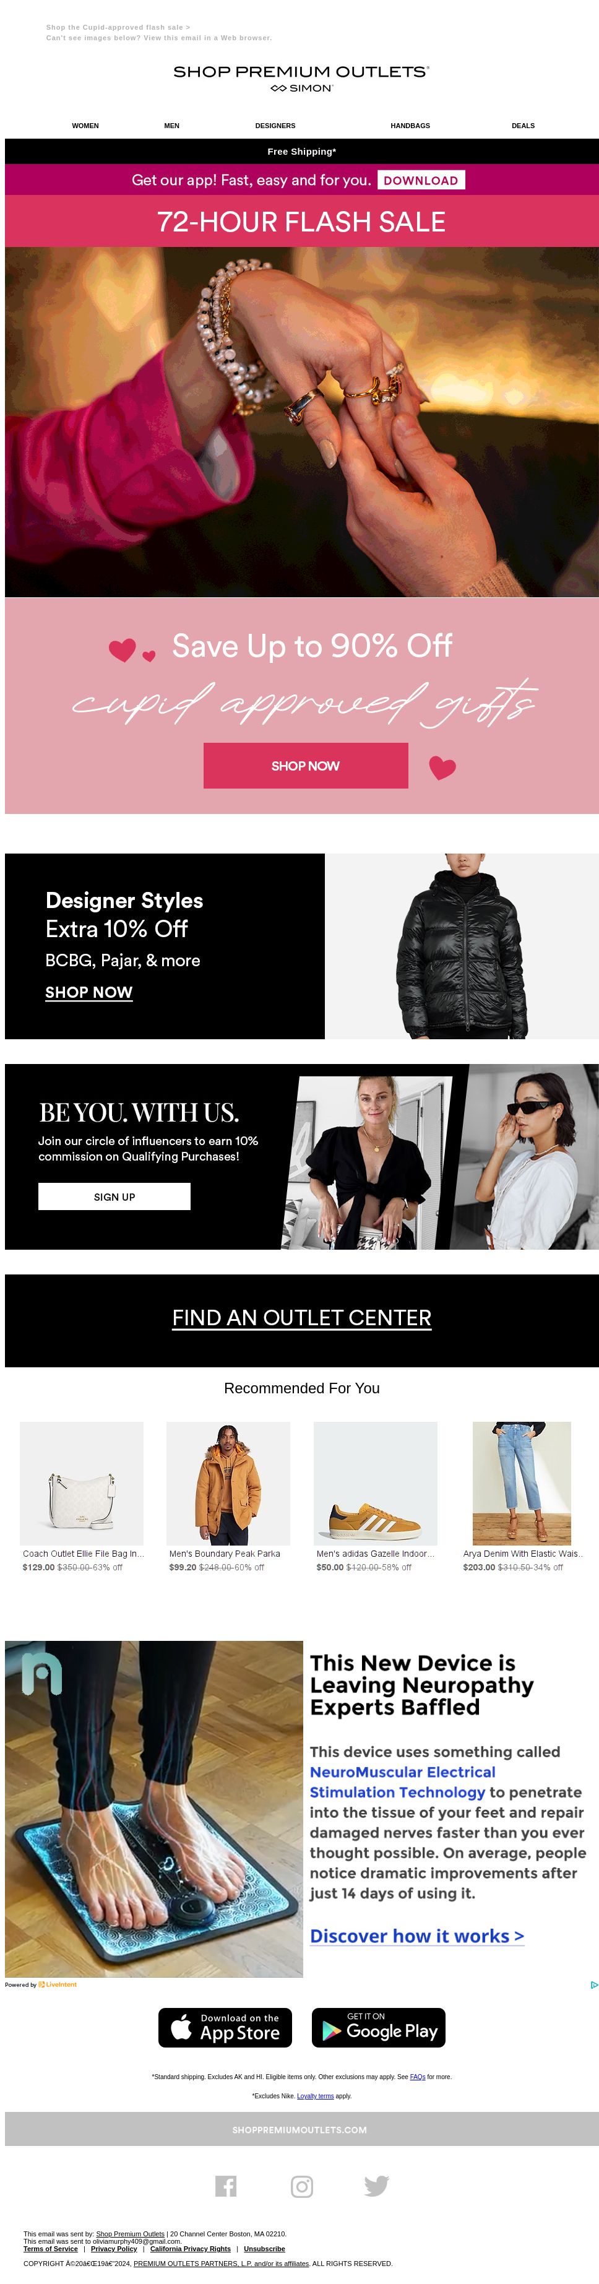The image size is (599, 2284).
Task: Click the AdChoices icon beside the ad
Action: [593, 1985]
